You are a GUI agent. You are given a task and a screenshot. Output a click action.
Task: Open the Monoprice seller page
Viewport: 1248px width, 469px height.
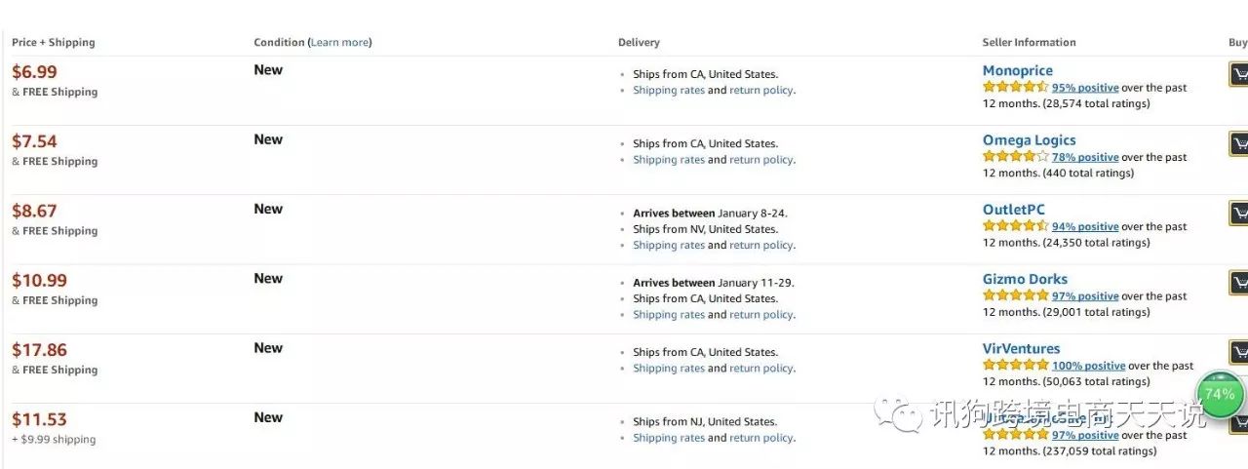point(1018,70)
